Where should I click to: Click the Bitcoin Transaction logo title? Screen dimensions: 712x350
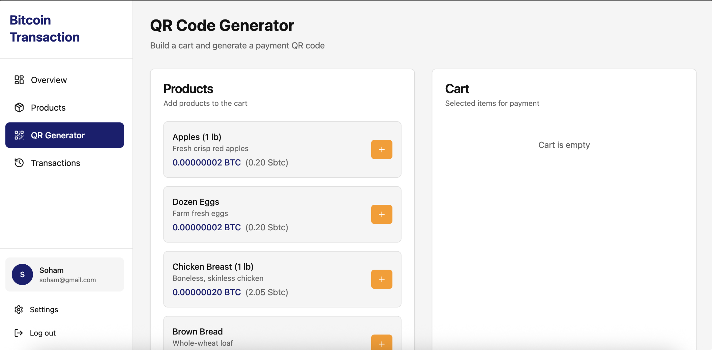coord(45,29)
